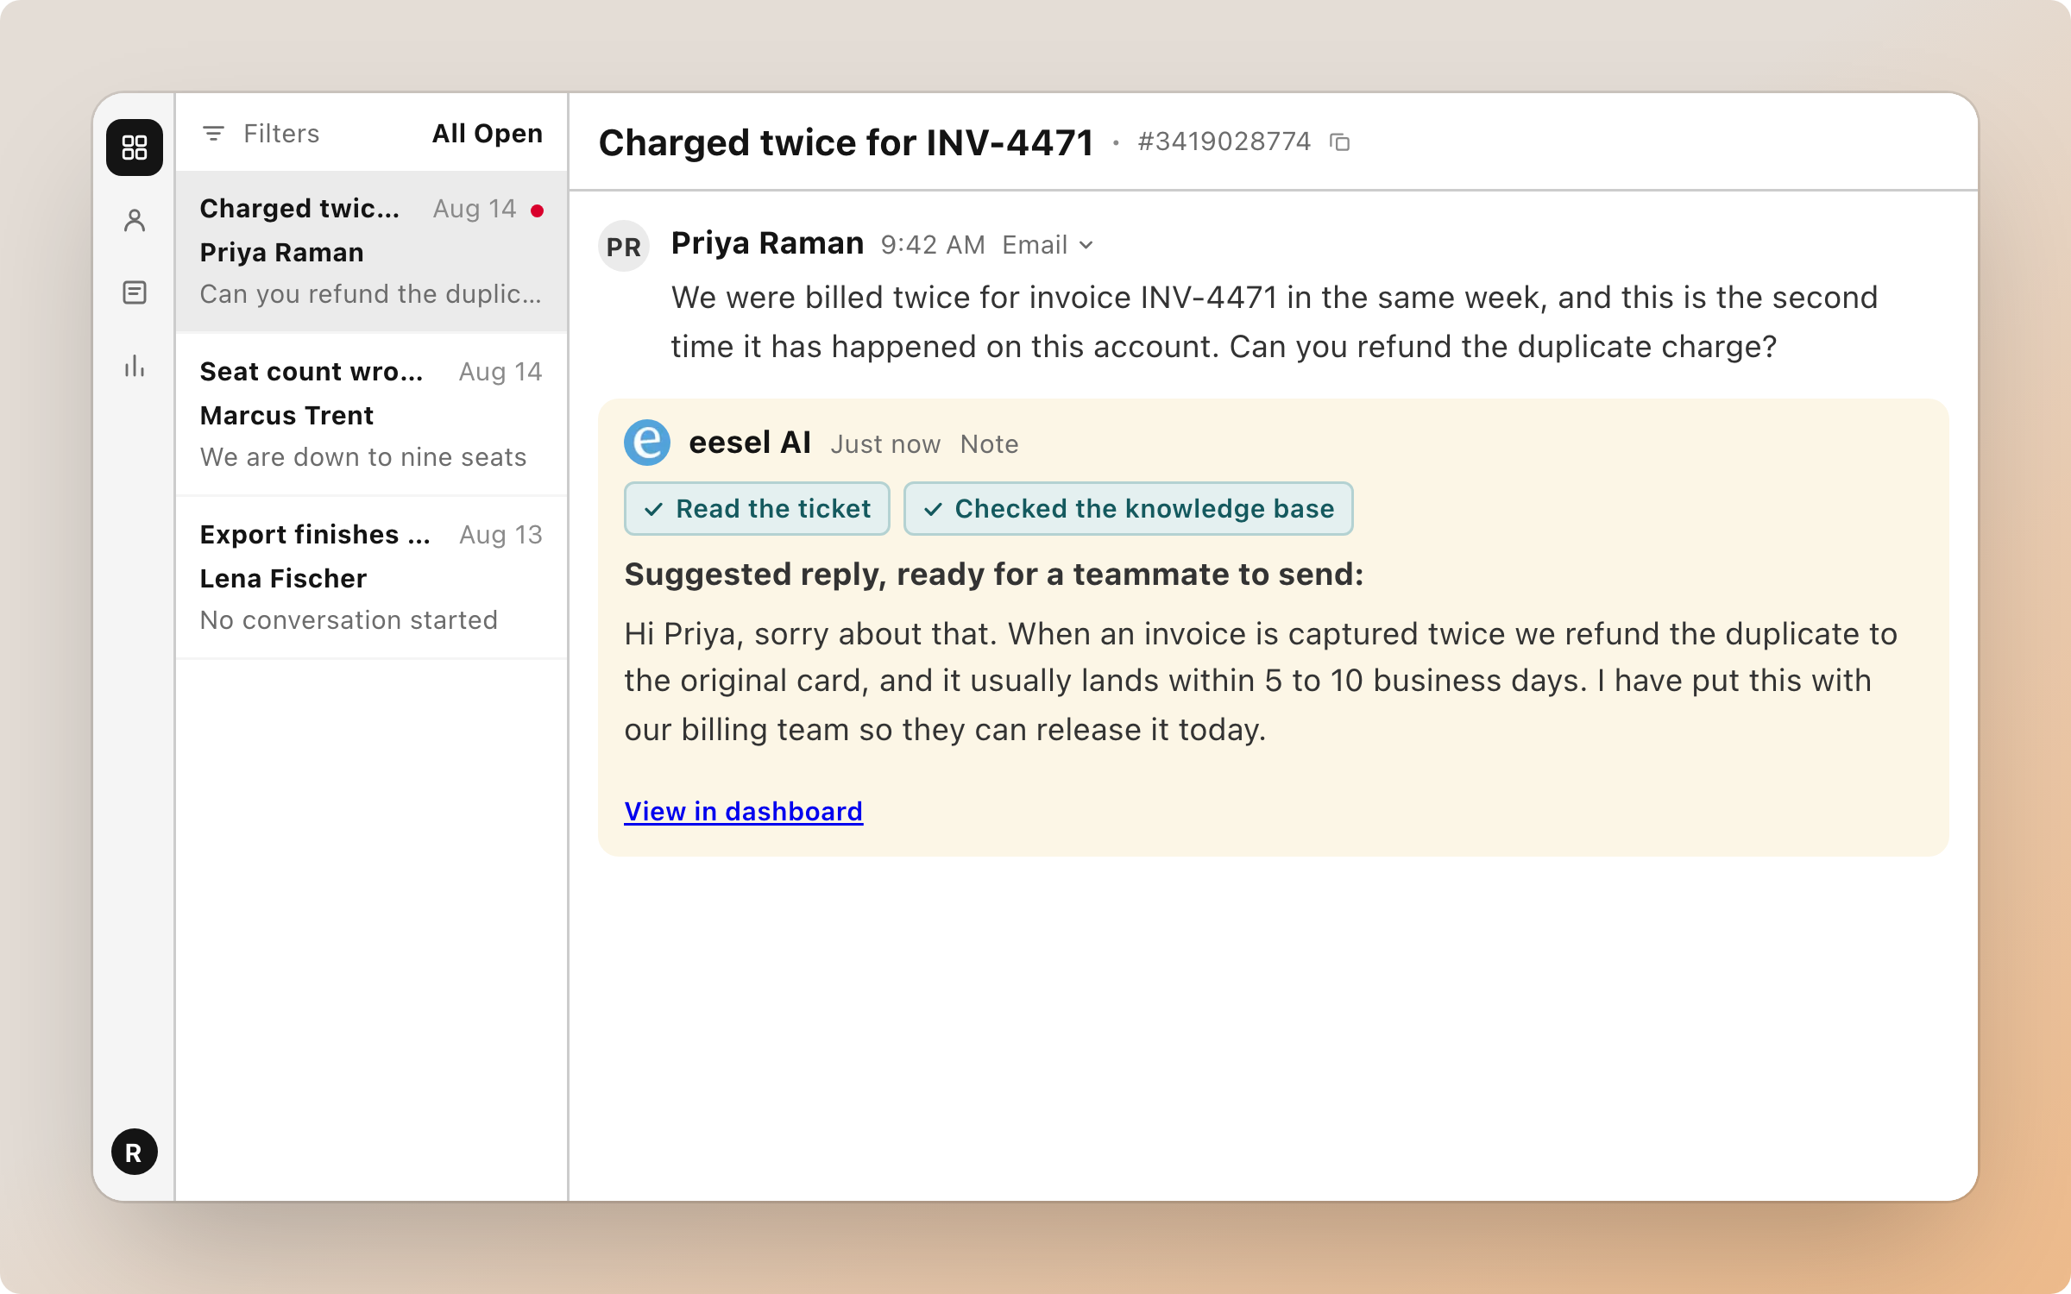Click the No conversation started preview
Viewport: 2071px width, 1294px height.
tap(349, 620)
